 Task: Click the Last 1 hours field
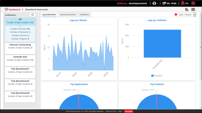(x=186, y=15)
